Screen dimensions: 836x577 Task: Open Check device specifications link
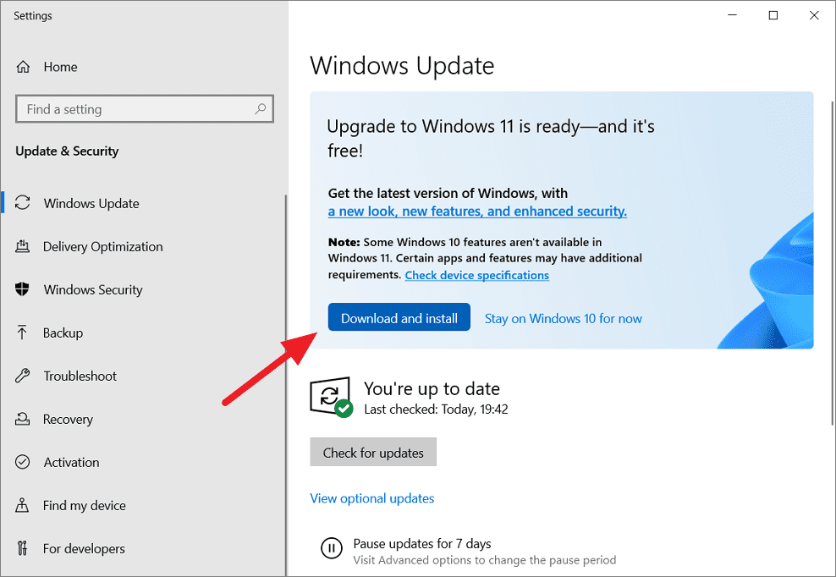click(476, 275)
